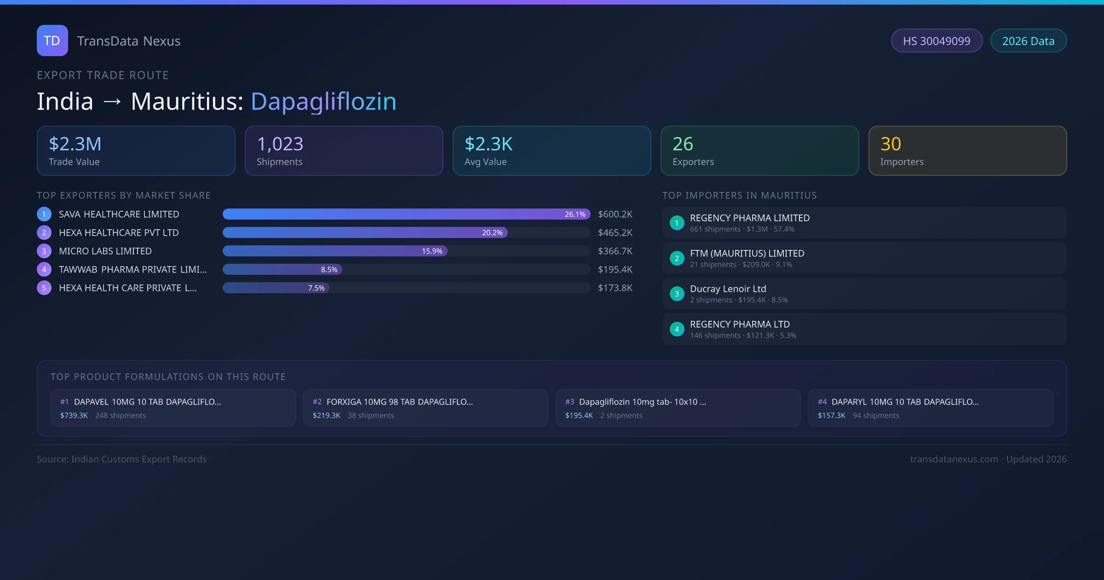
Task: Click the green rank 3 badge for Ducray Lenoir Ltd
Action: tap(677, 294)
